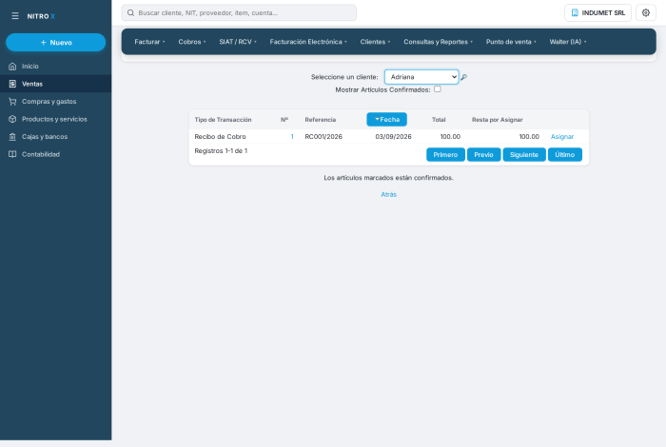Image resolution: width=666 pixels, height=447 pixels.
Task: Click the Primero pagination button
Action: coord(445,154)
